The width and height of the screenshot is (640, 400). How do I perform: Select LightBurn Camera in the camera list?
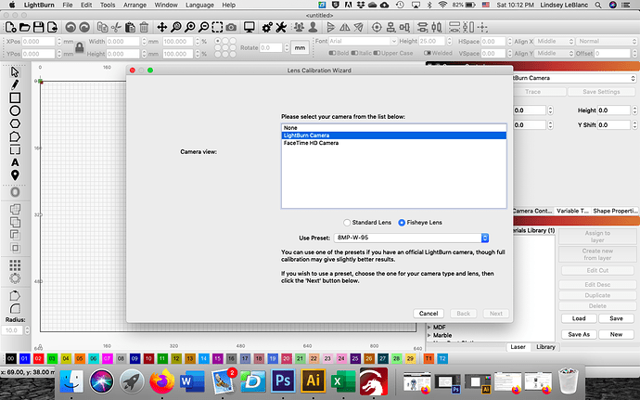tap(394, 135)
